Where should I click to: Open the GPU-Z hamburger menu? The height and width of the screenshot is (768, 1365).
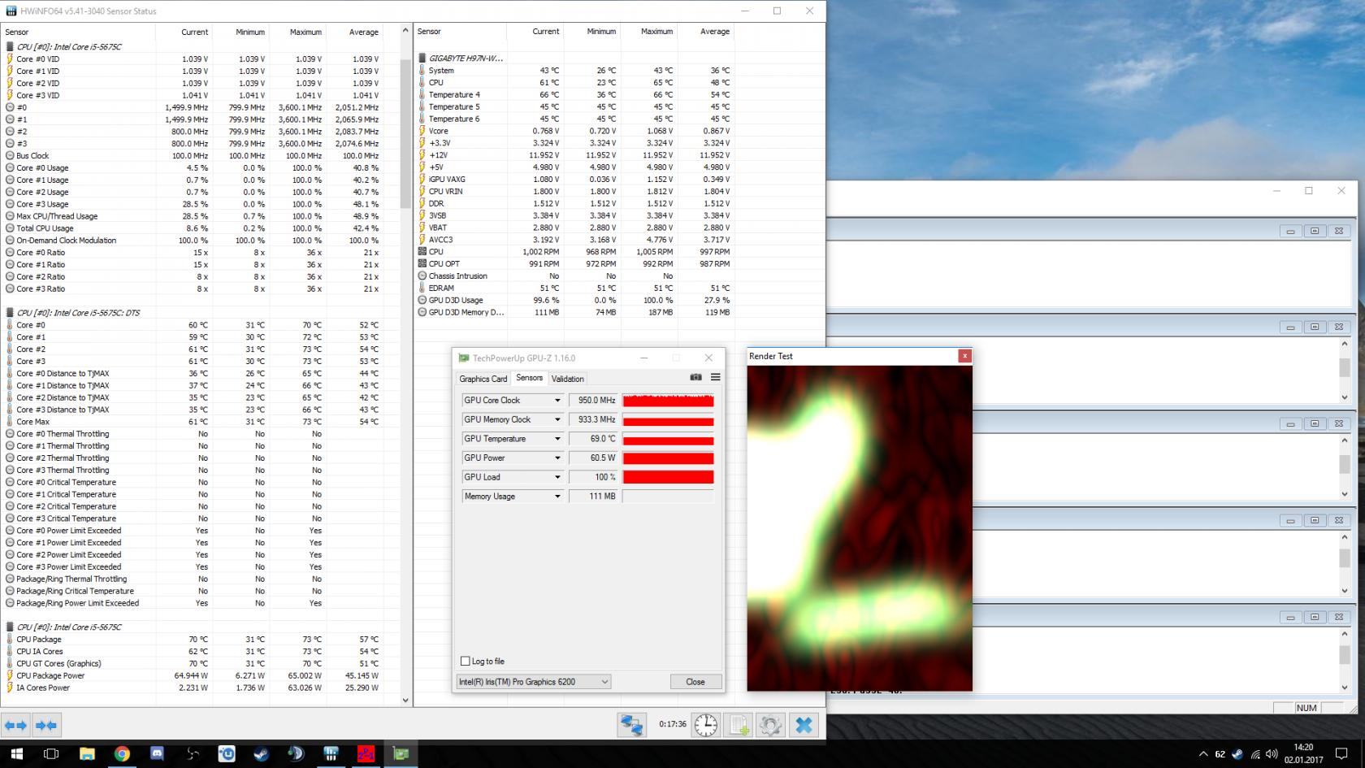[x=715, y=377]
